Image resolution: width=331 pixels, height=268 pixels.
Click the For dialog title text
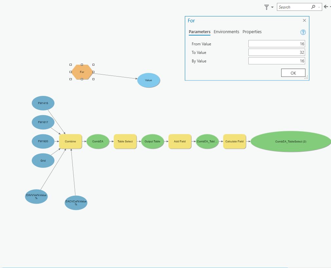point(191,20)
